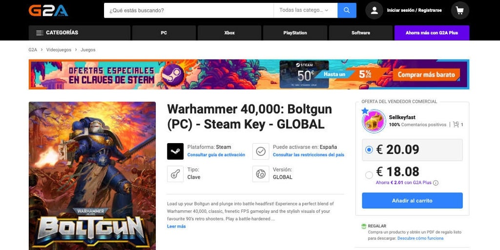Click the G2A logo
The width and height of the screenshot is (500, 250).
click(48, 11)
